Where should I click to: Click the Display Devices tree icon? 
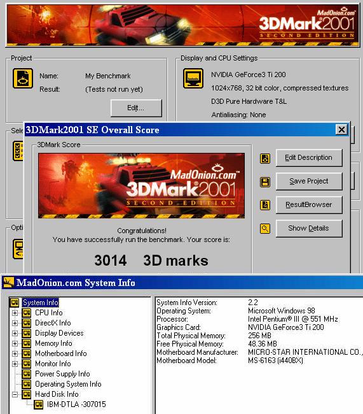click(x=26, y=333)
